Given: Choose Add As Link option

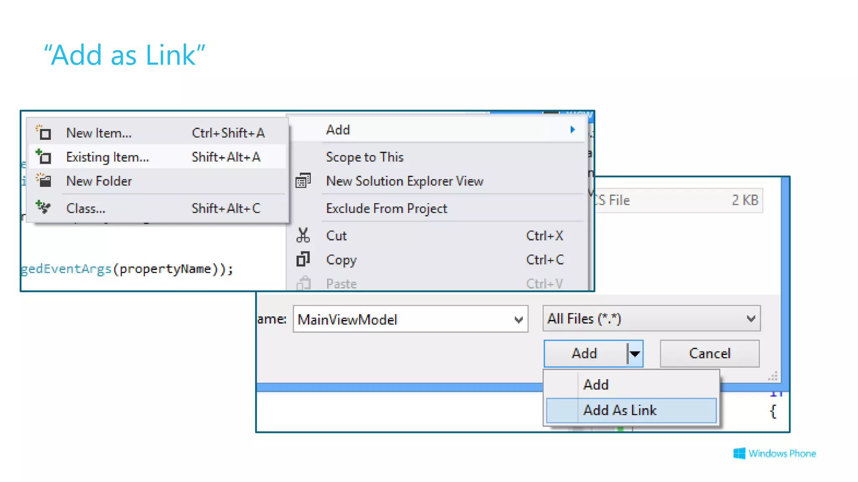Looking at the screenshot, I should coord(620,410).
